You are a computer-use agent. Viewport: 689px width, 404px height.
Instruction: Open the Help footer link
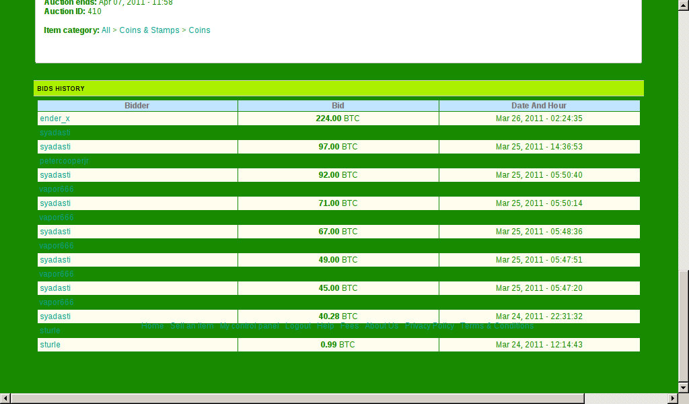tap(325, 326)
